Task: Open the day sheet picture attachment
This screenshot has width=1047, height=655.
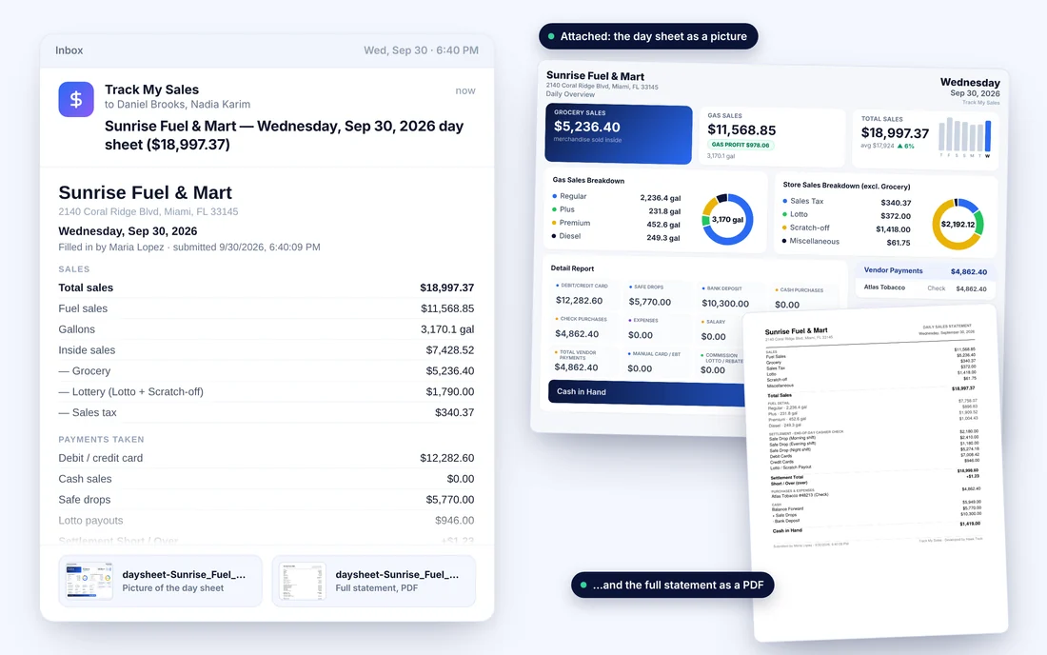Action: pos(160,581)
